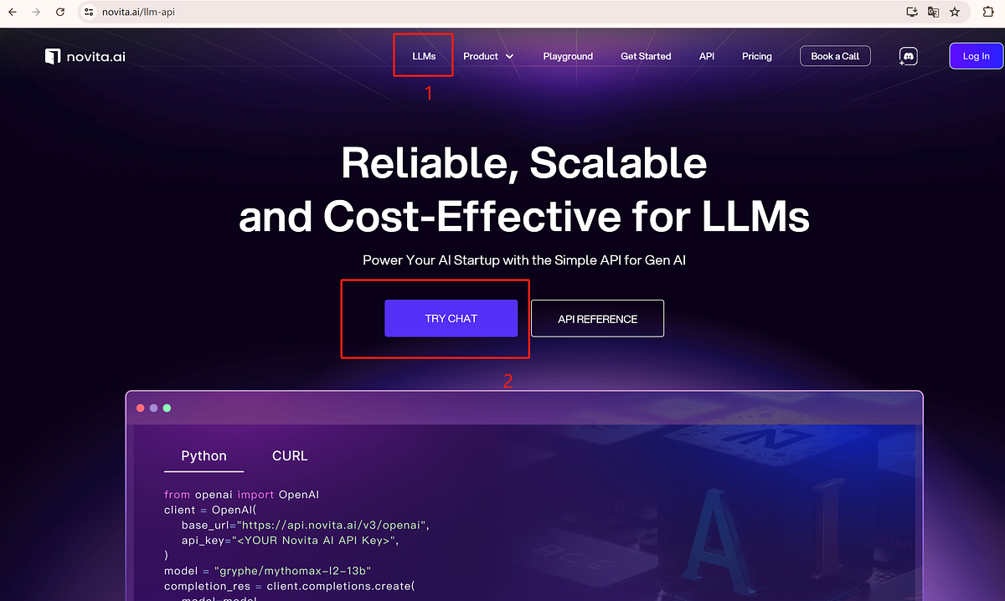Select the Python code tab

(204, 456)
